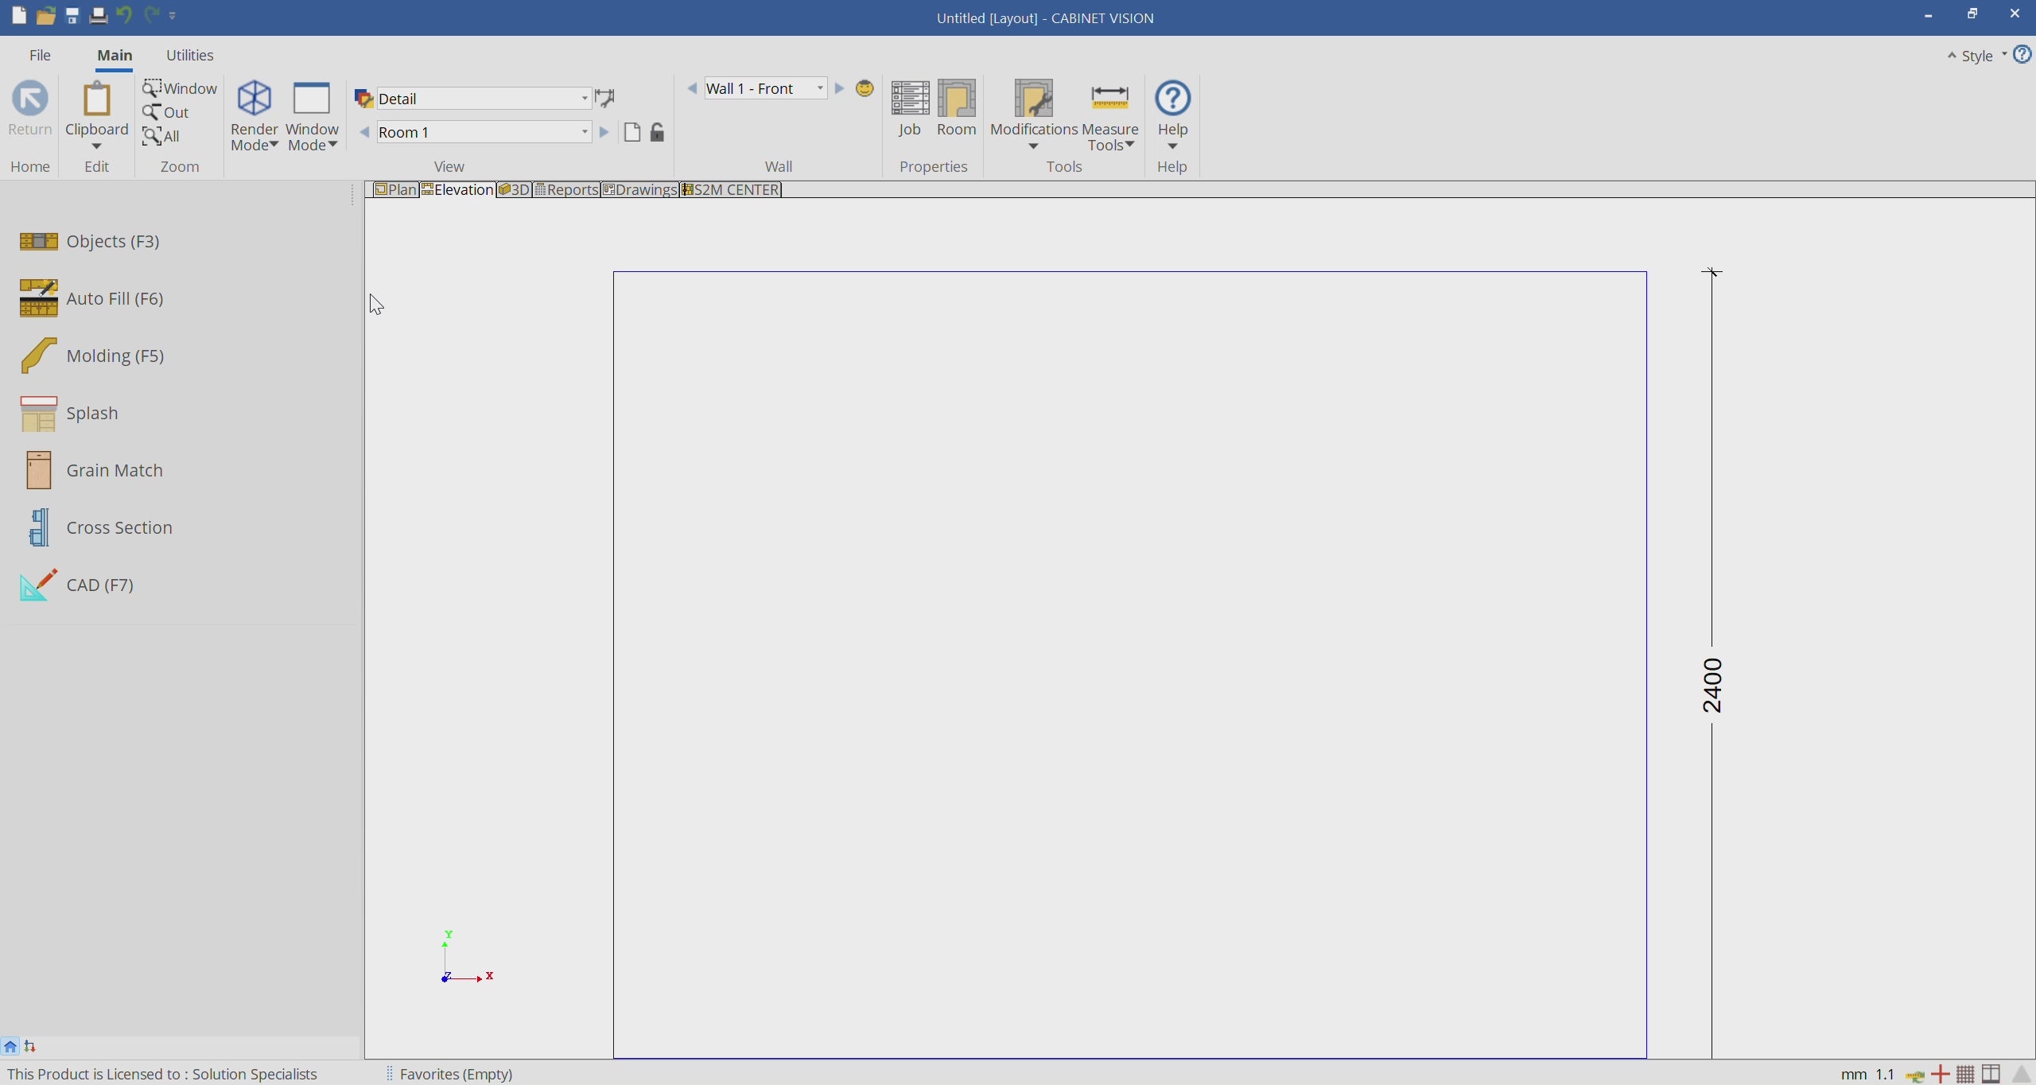Toggle the padlock lock icon in View group
This screenshot has width=2036, height=1085.
657,132
